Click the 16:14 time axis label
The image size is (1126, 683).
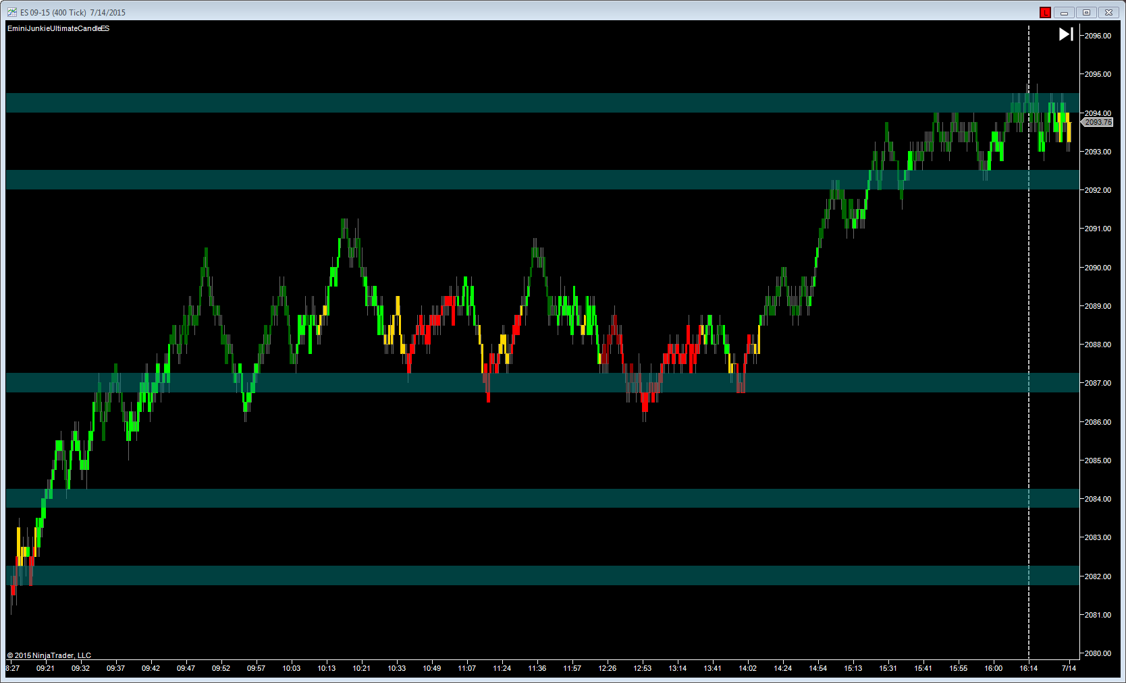point(1028,668)
